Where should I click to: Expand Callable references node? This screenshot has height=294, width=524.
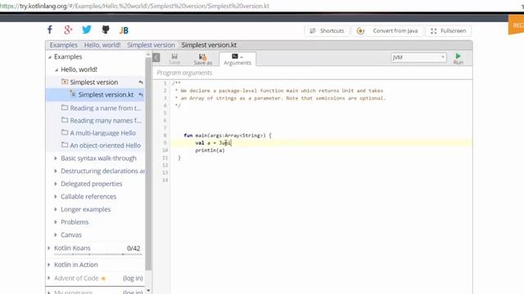[56, 197]
